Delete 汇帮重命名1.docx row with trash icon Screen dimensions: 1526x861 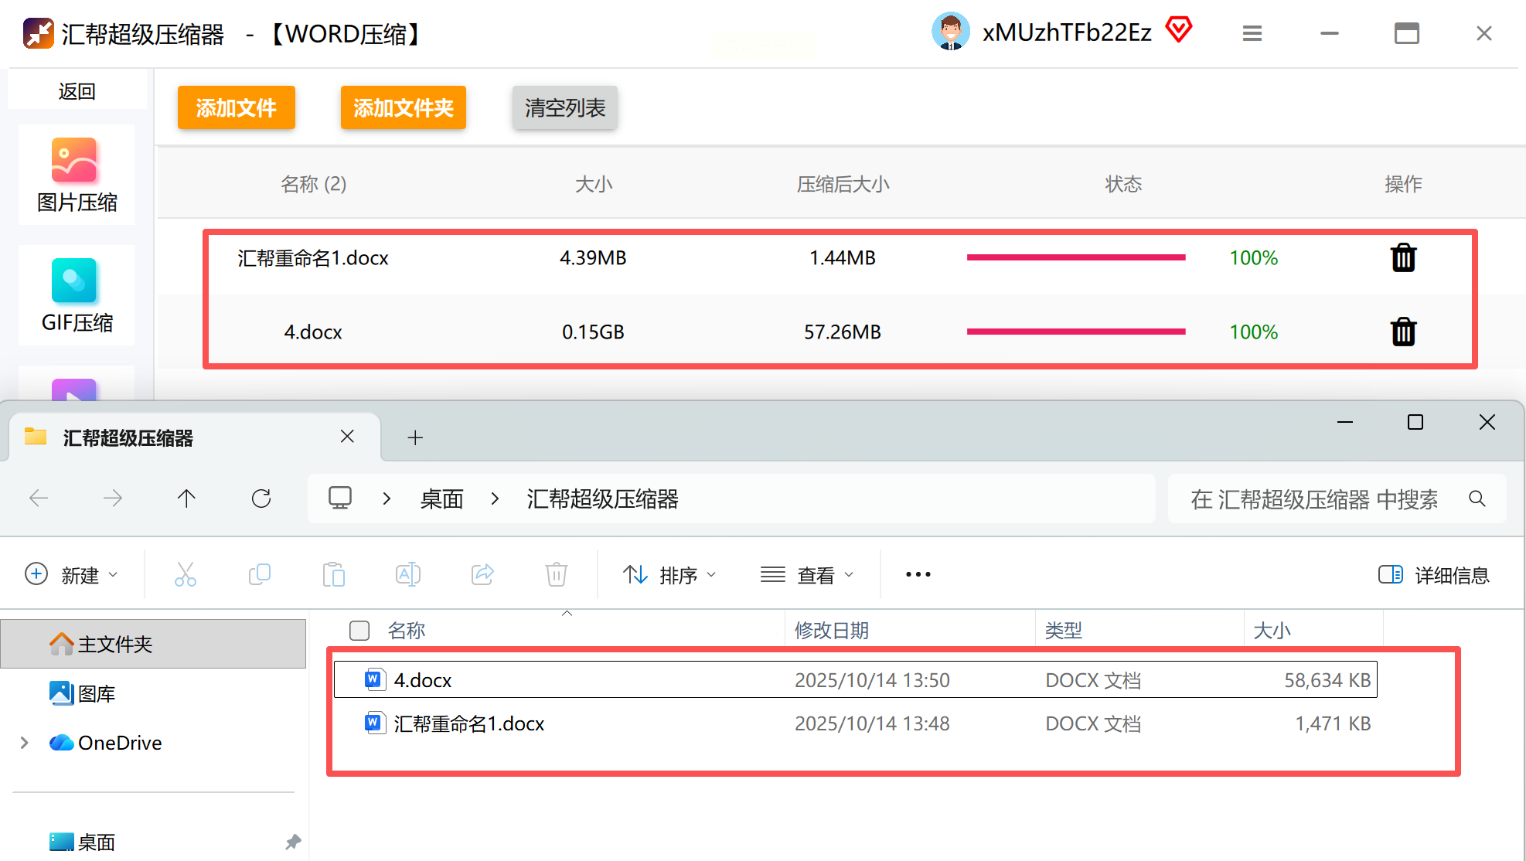(x=1403, y=257)
